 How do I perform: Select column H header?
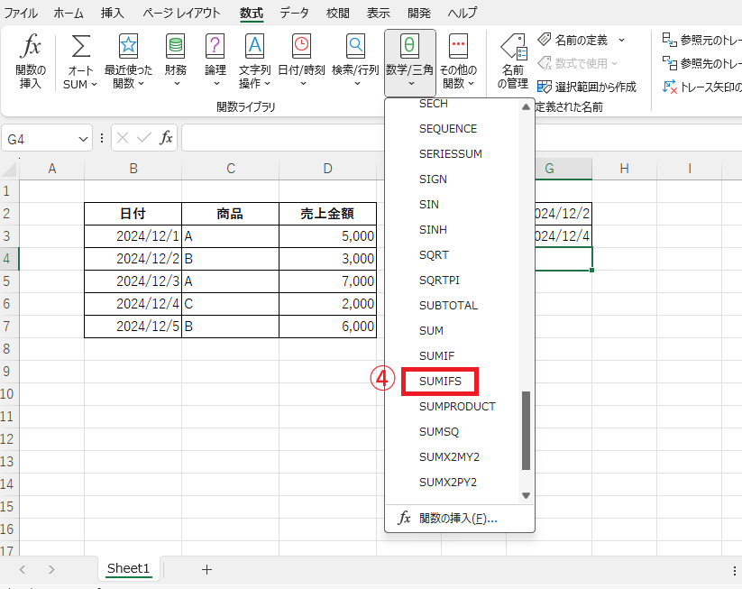point(624,169)
